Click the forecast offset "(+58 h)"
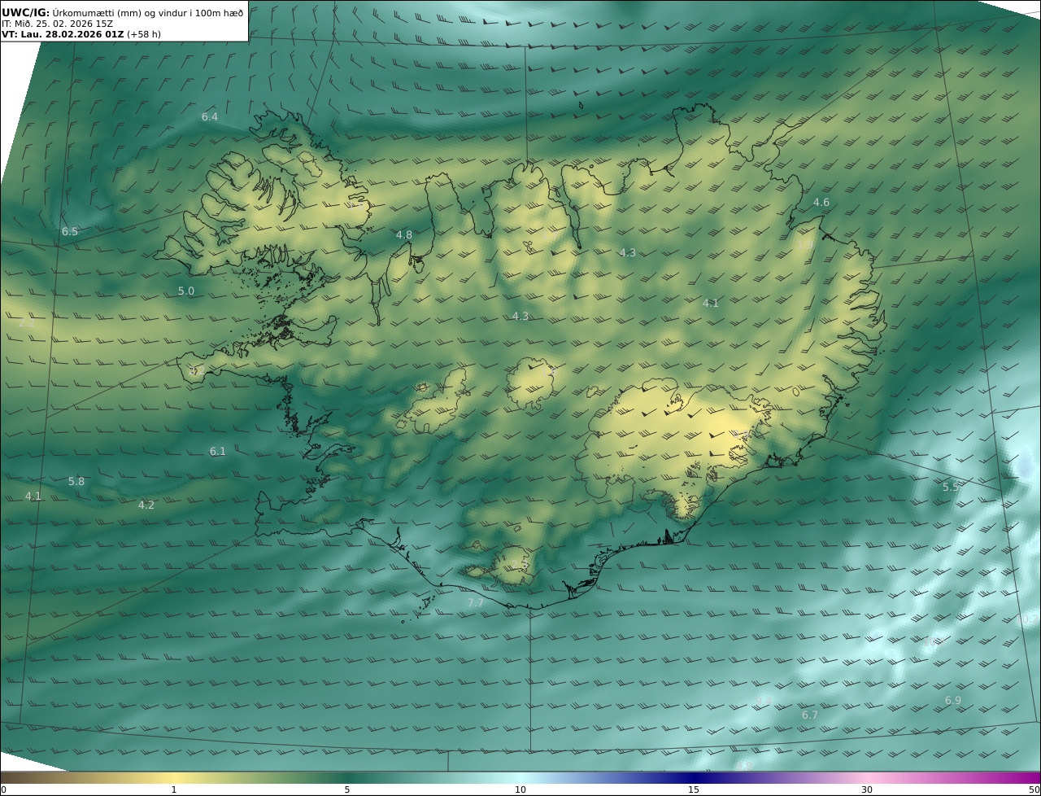 (143, 35)
